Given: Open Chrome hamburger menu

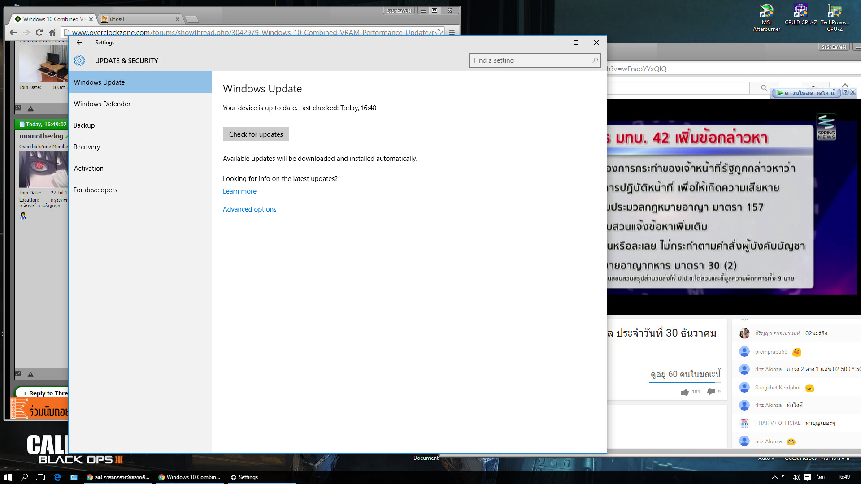Looking at the screenshot, I should click(x=452, y=32).
